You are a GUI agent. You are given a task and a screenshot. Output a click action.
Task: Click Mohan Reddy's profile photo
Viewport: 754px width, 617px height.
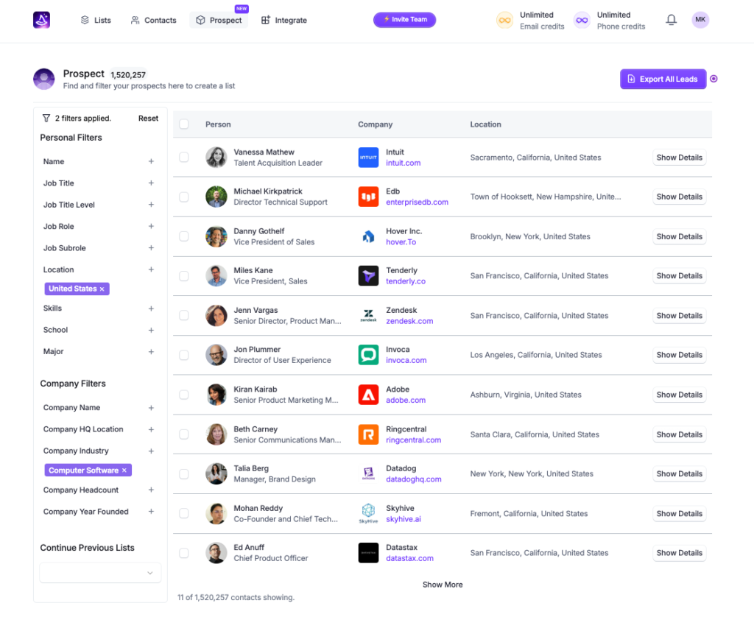click(x=216, y=514)
